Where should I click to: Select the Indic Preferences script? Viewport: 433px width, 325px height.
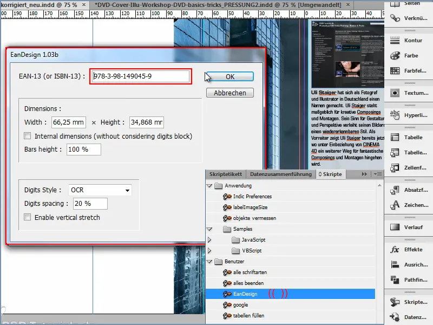[252, 197]
